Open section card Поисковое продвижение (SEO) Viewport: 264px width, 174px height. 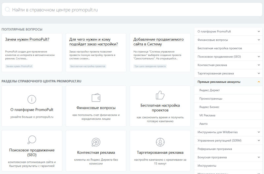32,151
